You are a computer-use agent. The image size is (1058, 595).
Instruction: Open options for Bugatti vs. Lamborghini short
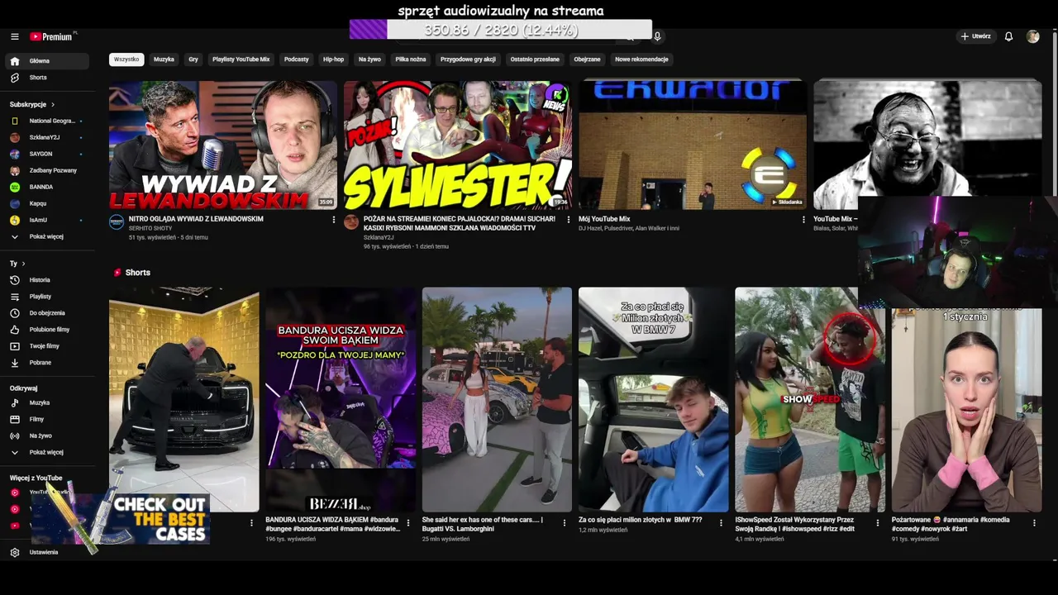[x=565, y=523]
